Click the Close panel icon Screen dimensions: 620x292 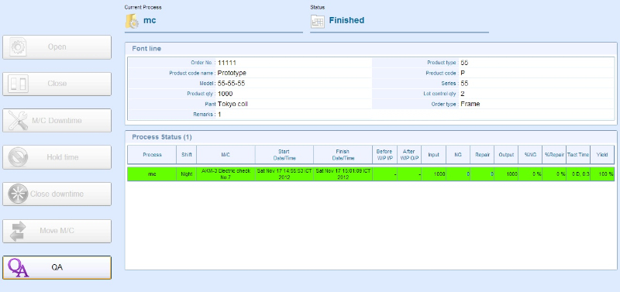[x=18, y=84]
